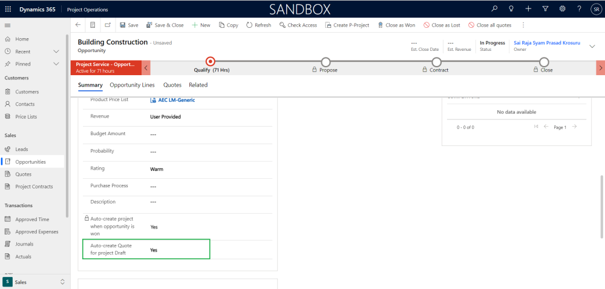The height and width of the screenshot is (289, 605).
Task: Select the Close stage
Action: coord(544,62)
